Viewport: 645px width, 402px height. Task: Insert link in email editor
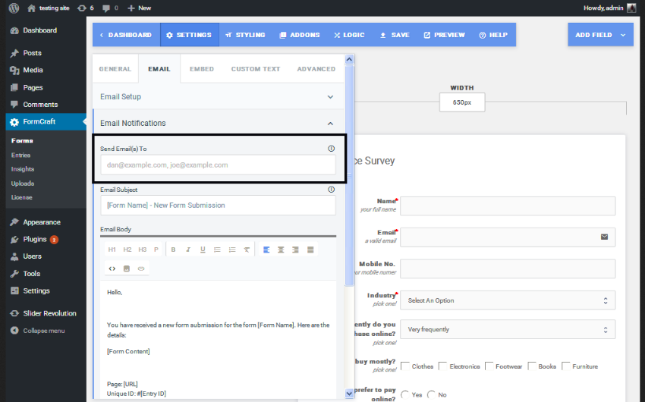(x=141, y=269)
